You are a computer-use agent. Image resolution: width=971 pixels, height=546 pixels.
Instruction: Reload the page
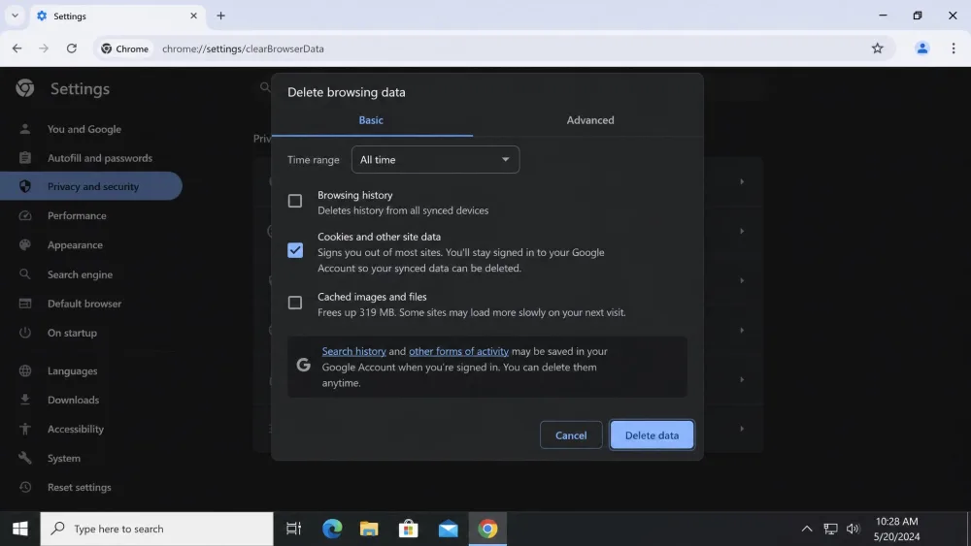72,48
